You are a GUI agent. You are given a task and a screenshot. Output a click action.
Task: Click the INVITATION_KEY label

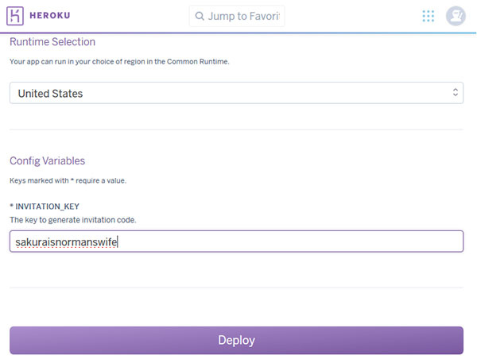click(x=48, y=206)
